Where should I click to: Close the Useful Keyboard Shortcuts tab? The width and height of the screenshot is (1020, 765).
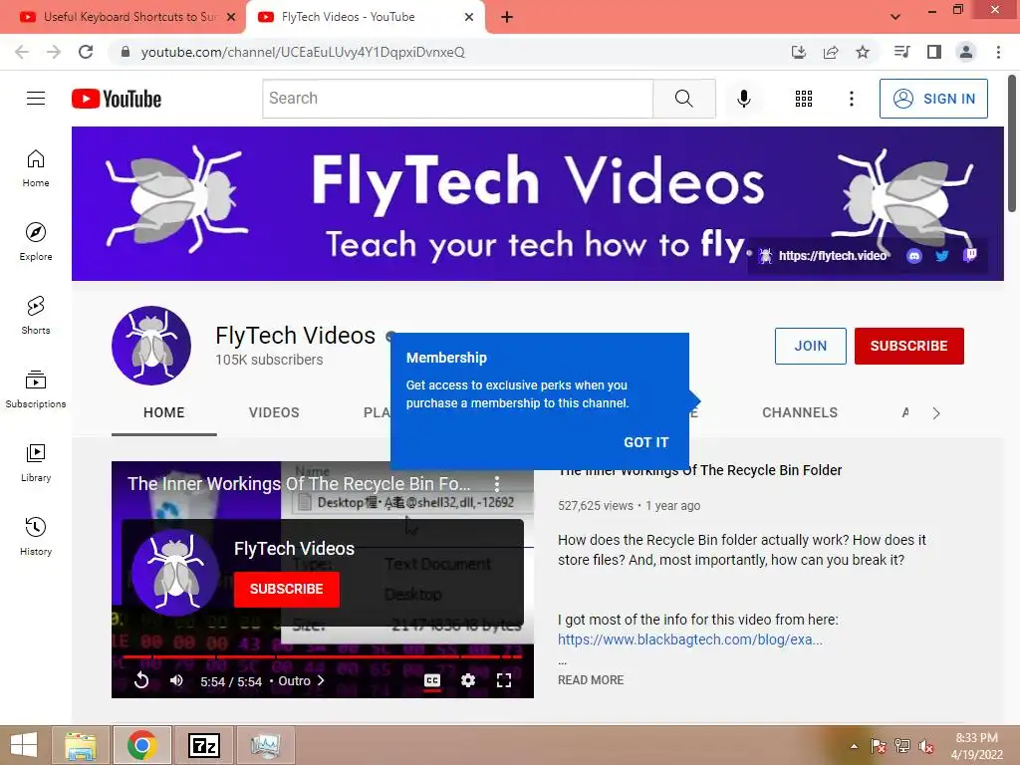coord(231,17)
